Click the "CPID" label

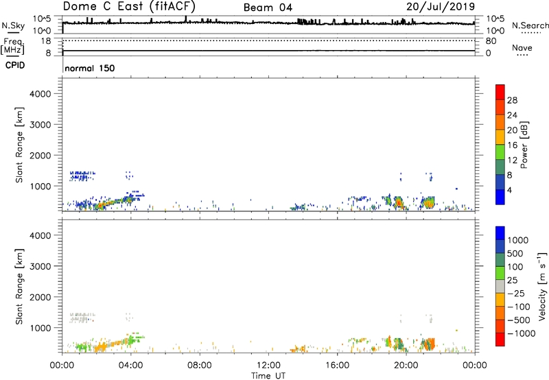pos(15,65)
